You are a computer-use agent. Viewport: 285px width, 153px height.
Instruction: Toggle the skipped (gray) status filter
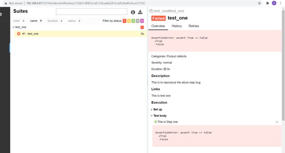pyautogui.click(x=138, y=21)
